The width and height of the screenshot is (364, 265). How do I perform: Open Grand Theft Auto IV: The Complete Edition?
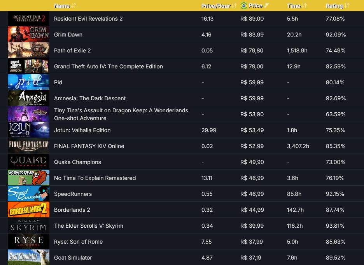pyautogui.click(x=108, y=66)
